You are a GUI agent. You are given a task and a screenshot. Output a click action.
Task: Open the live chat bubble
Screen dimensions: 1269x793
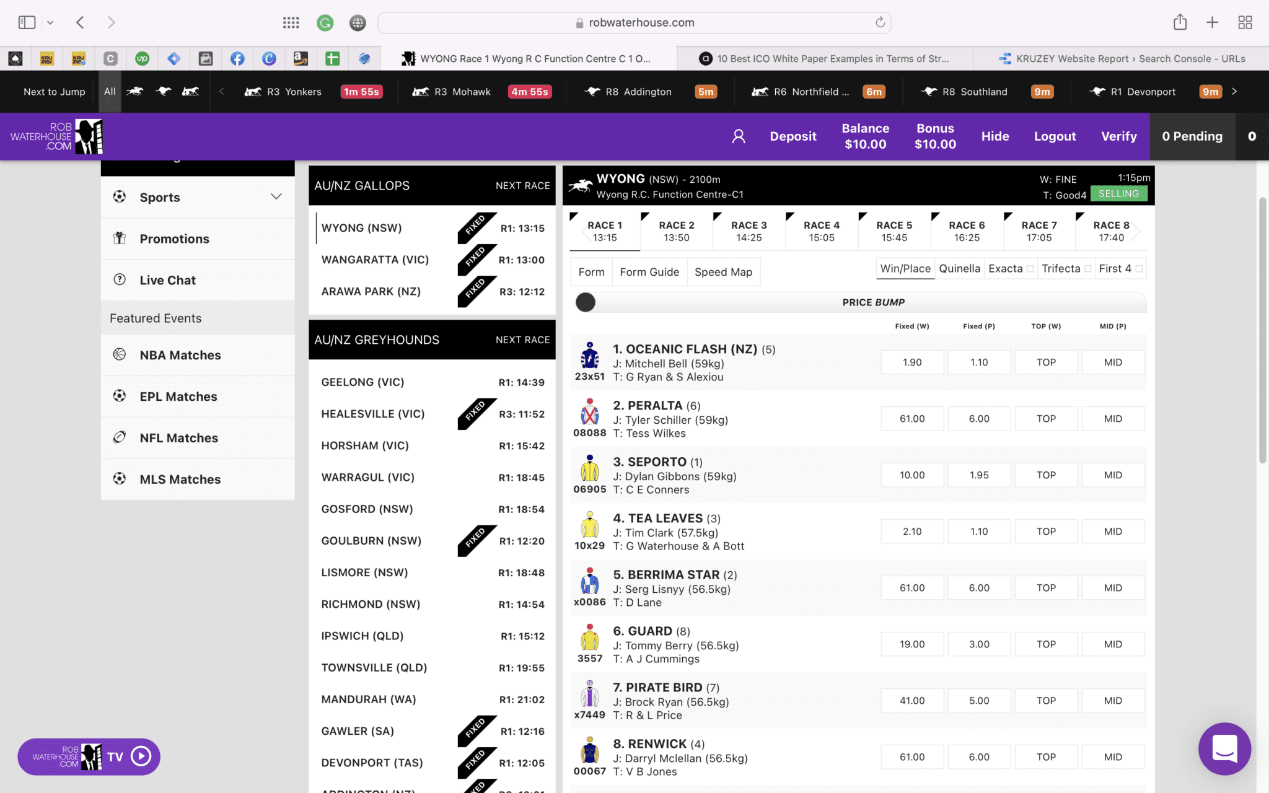click(1224, 748)
